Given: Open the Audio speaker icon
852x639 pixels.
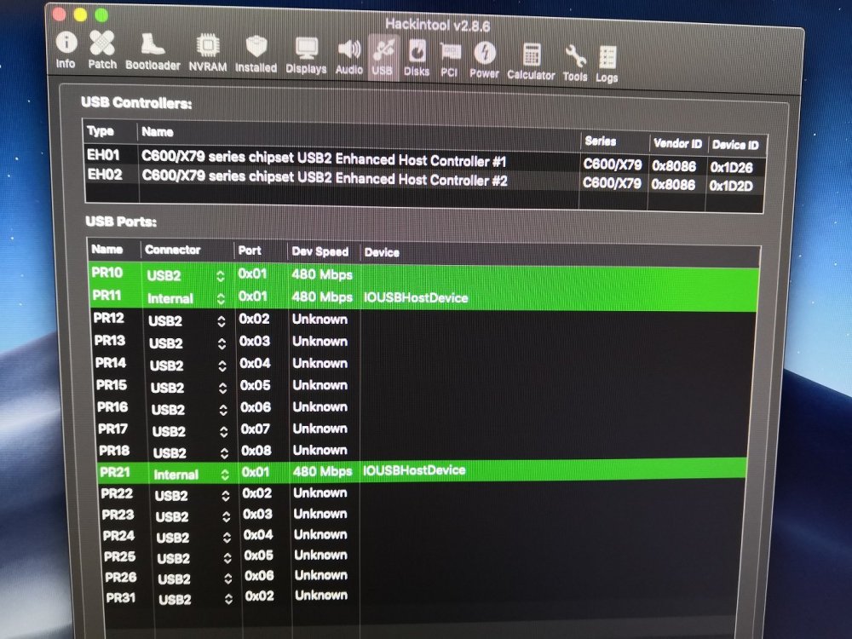Looking at the screenshot, I should (x=348, y=57).
